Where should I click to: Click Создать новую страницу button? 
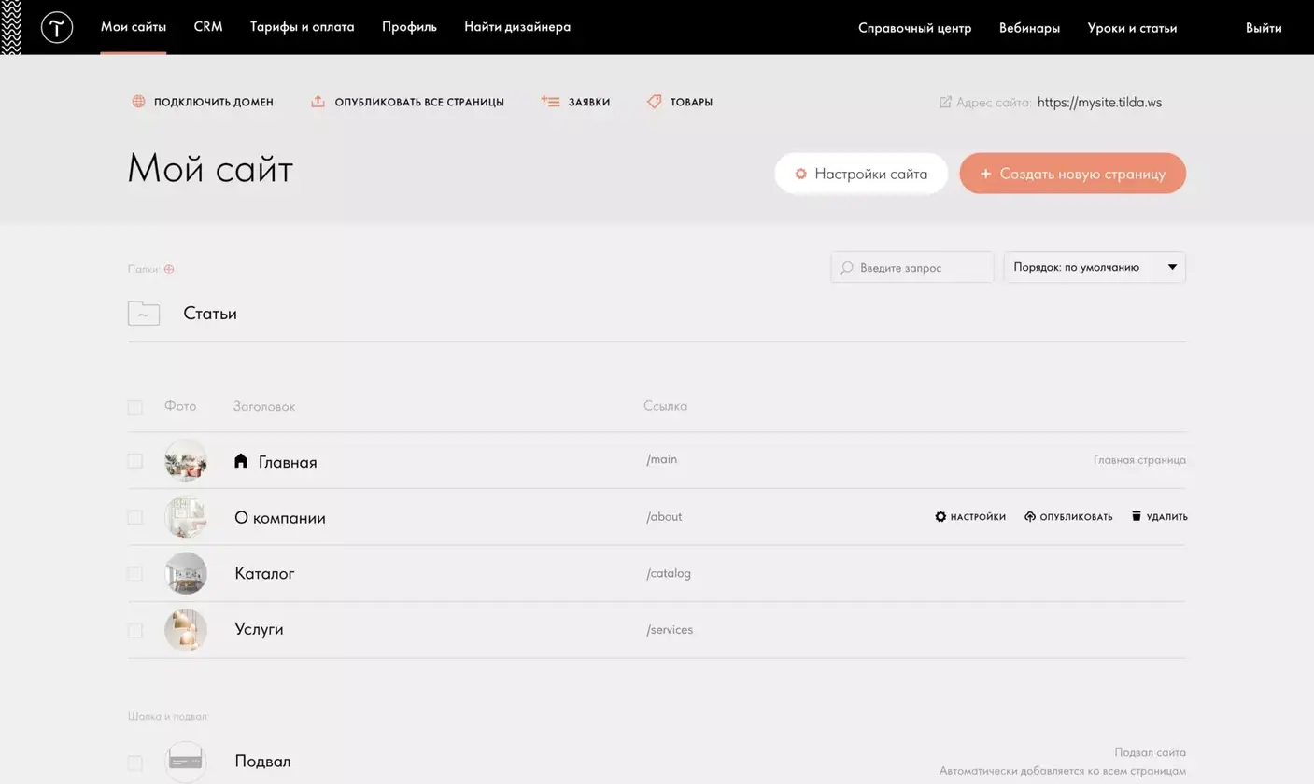coord(1072,174)
